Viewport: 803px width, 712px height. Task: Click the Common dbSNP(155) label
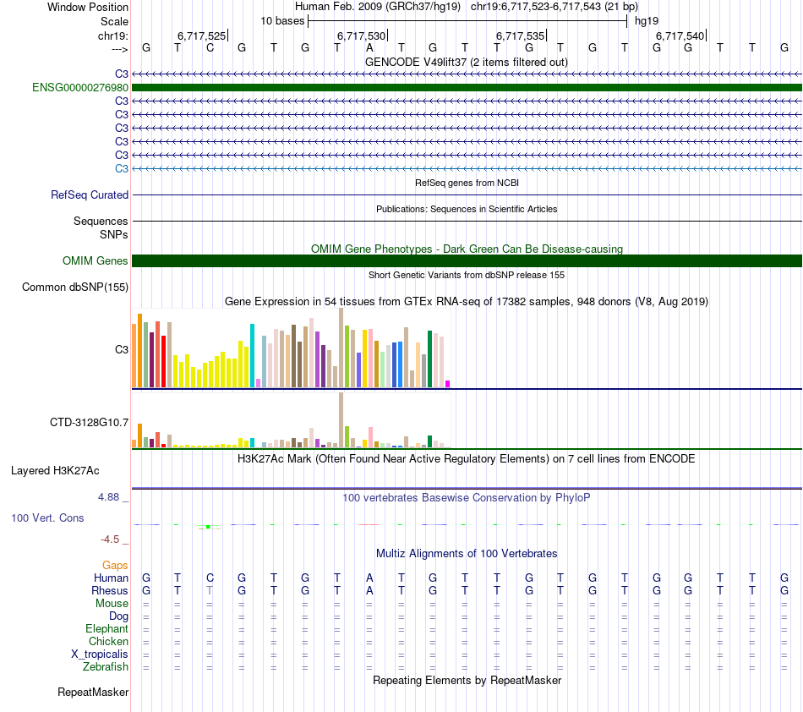tap(75, 287)
